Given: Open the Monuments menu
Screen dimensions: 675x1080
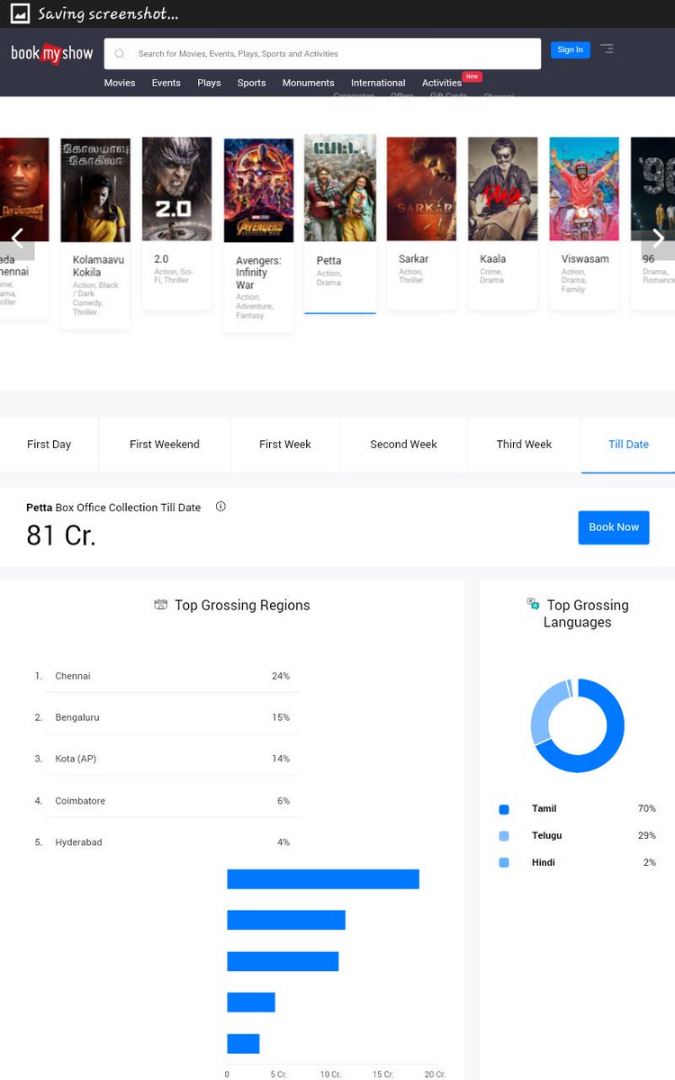Looking at the screenshot, I should pyautogui.click(x=308, y=83).
